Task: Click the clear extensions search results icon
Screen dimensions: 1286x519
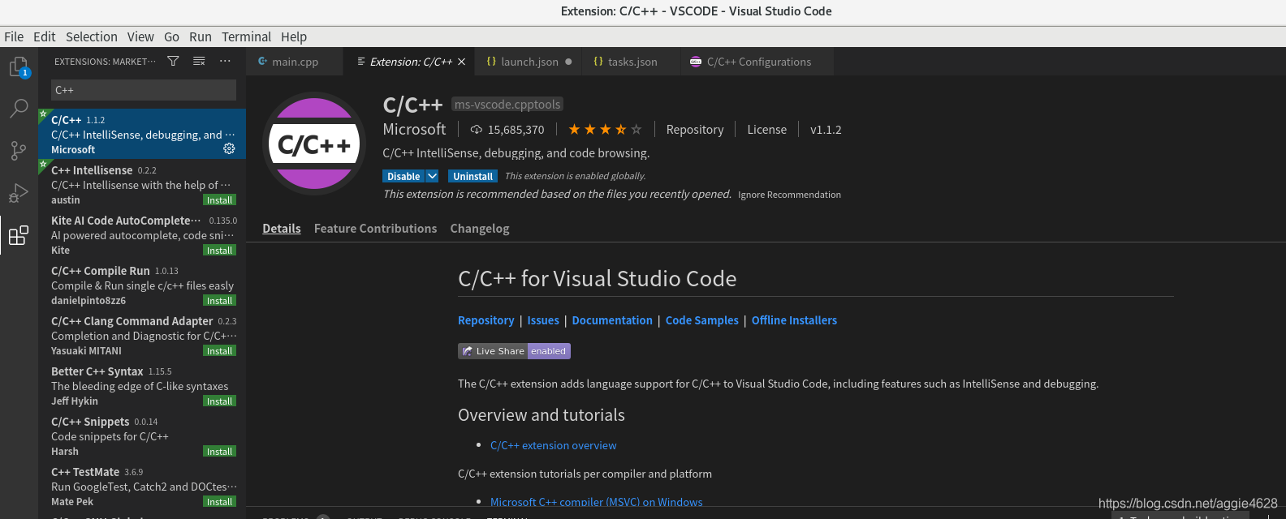Action: click(199, 62)
